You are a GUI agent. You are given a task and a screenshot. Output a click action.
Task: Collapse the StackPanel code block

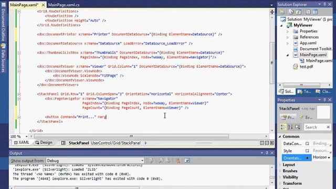[19, 94]
